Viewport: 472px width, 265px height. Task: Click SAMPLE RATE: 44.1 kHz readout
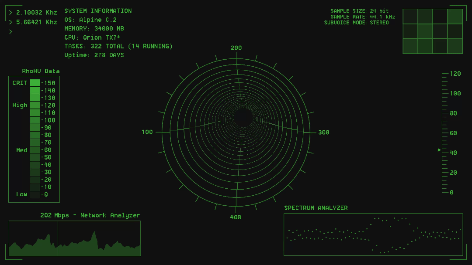[363, 17]
